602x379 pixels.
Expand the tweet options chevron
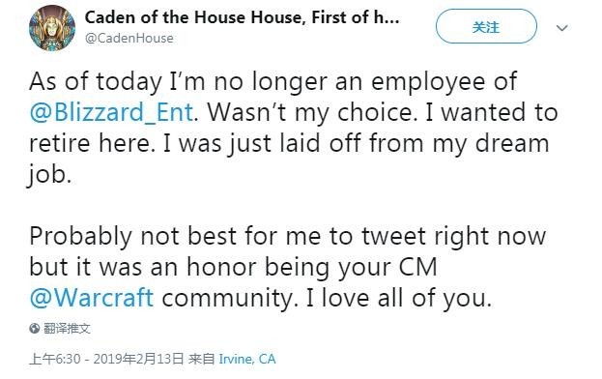(x=561, y=28)
